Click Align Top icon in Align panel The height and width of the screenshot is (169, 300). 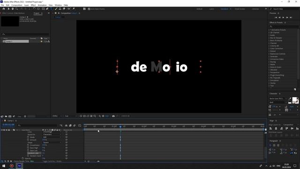pos(286,129)
